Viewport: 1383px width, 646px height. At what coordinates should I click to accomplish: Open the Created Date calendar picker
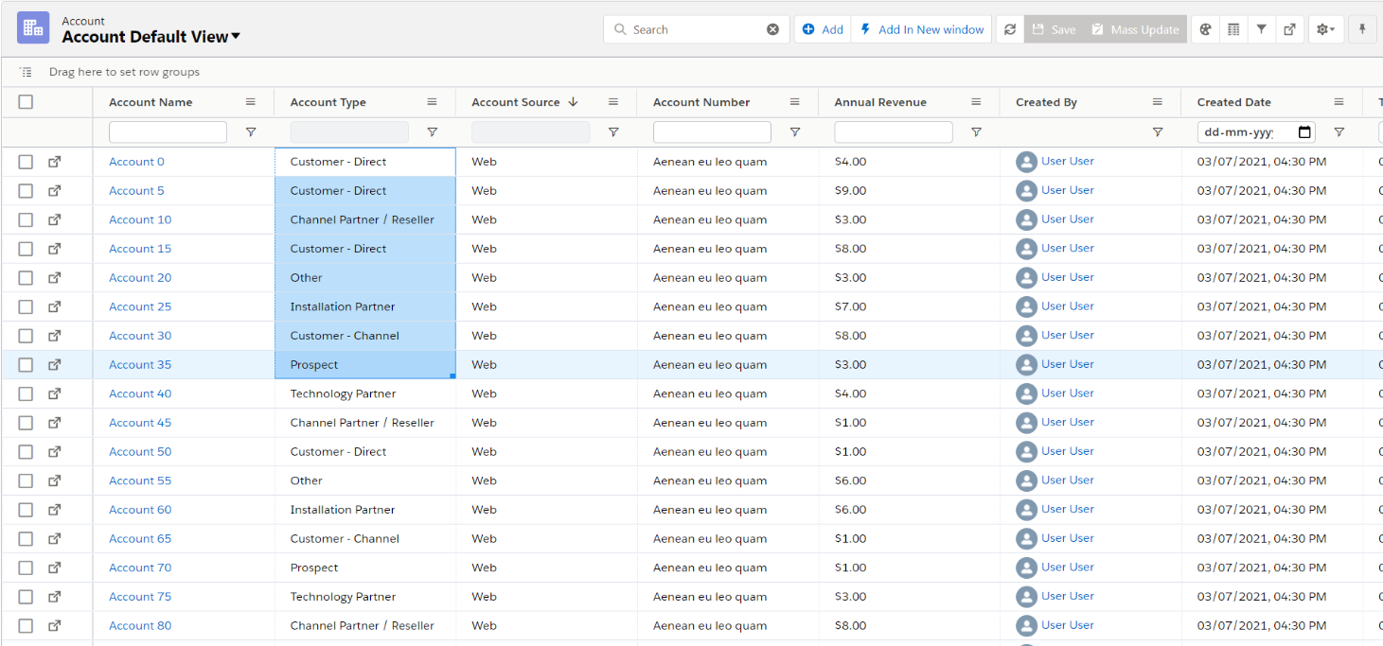(x=1304, y=132)
